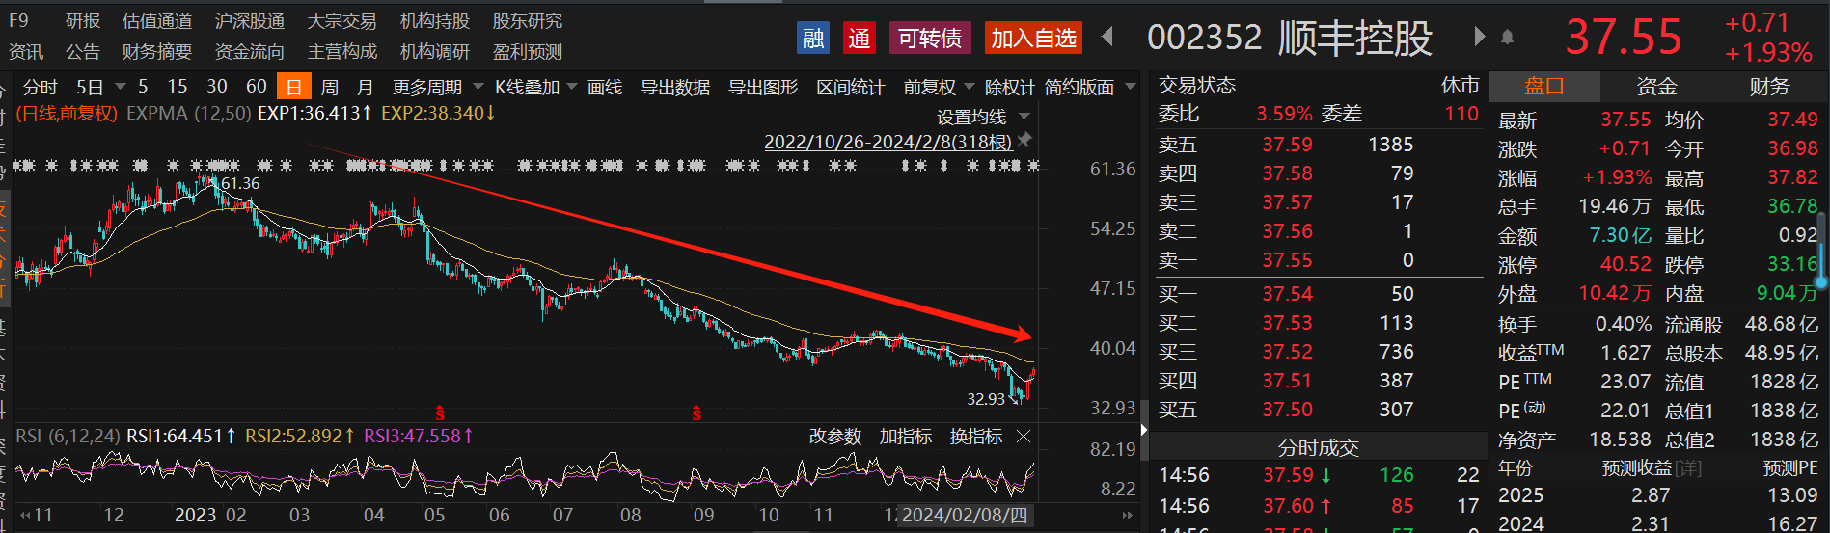The image size is (1830, 533).
Task: Open 大宗交易 block trades
Action: tap(342, 20)
